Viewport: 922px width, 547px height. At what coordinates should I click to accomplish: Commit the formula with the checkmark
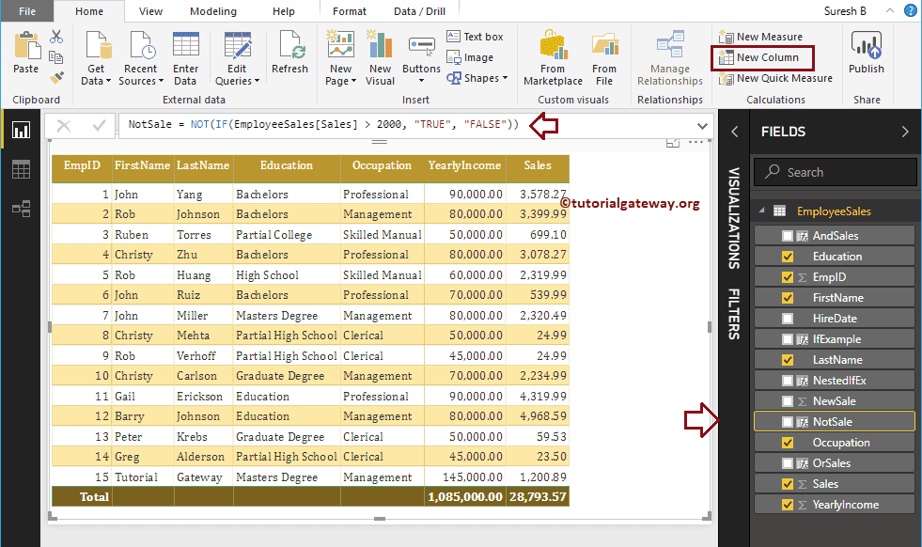coord(99,126)
